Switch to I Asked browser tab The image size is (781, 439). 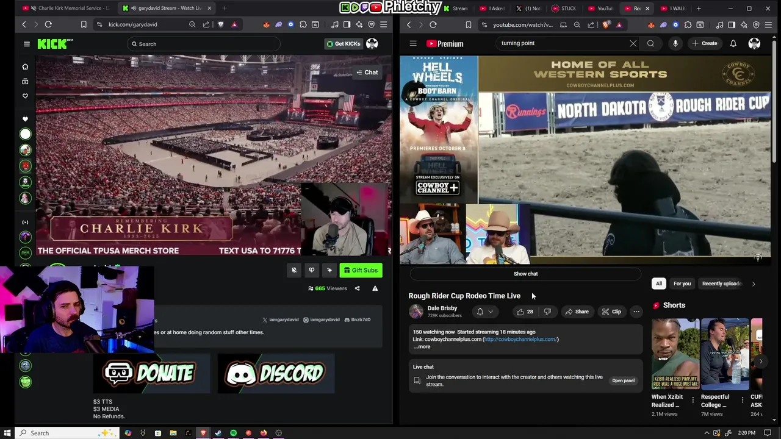coord(493,9)
